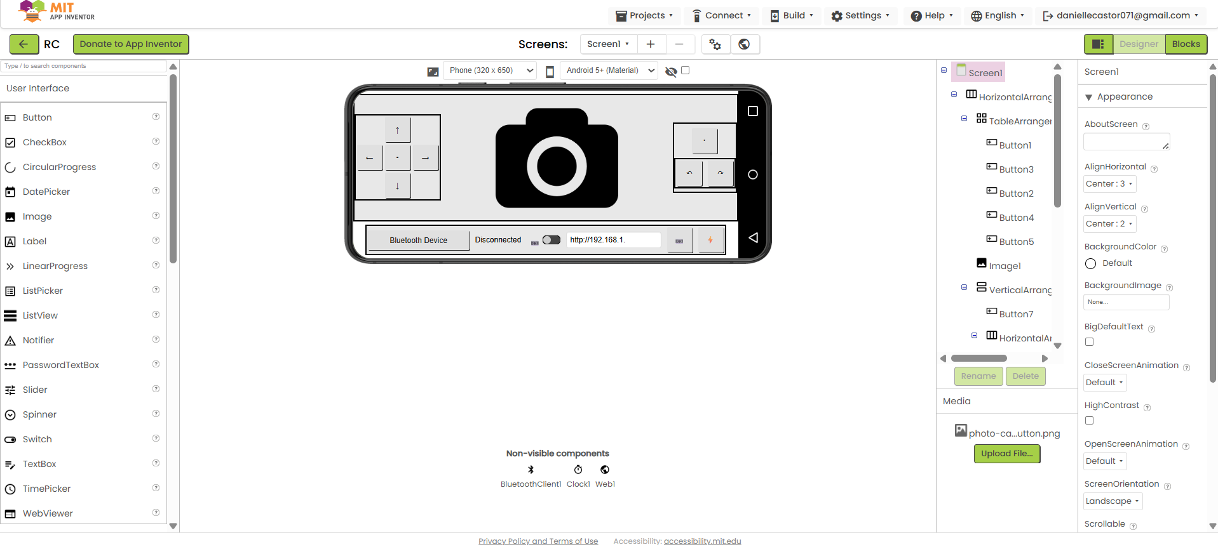
Task: Click the help icon beside WebViewer
Action: pos(156,513)
